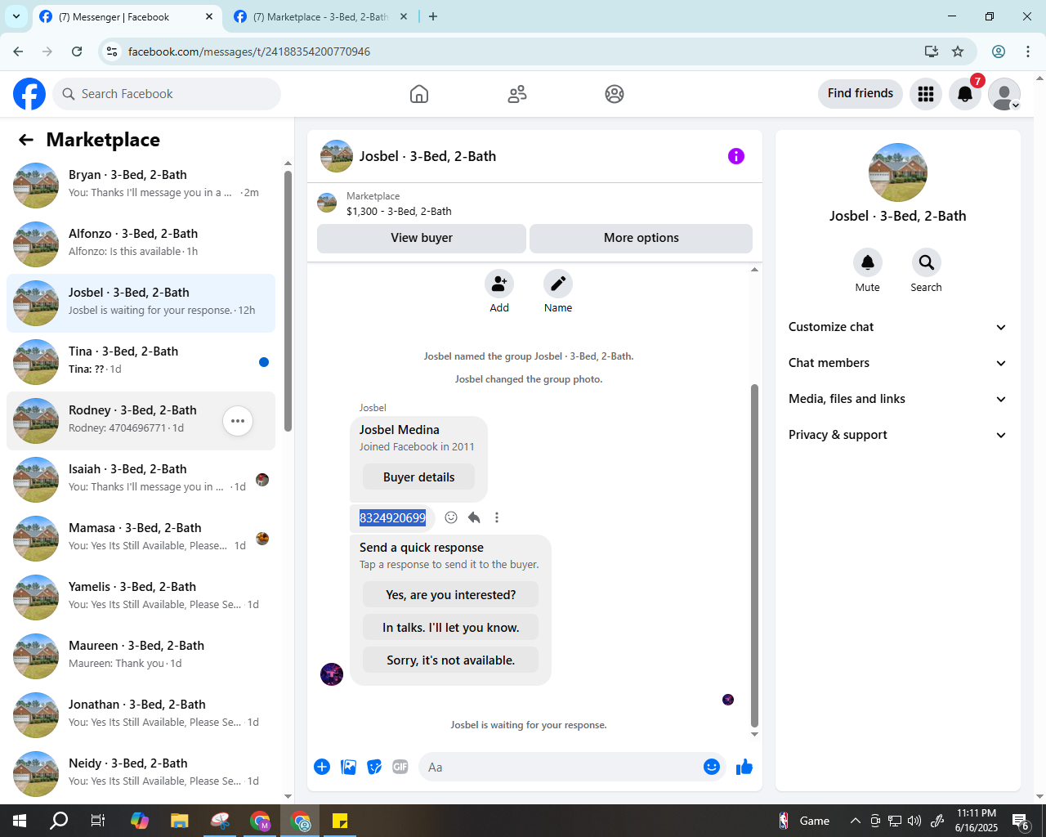Click the chat messages scrollbar

pyautogui.click(x=754, y=556)
